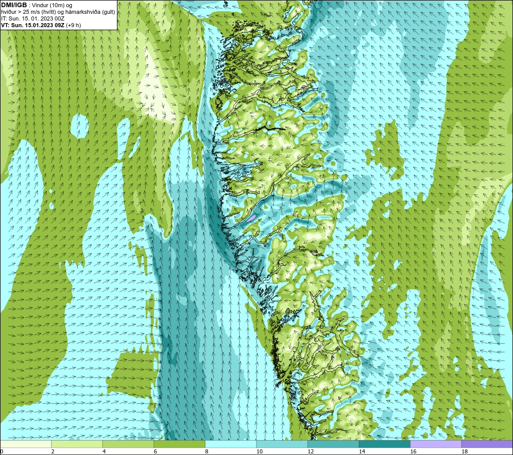Viewport: 513px width, 455px height.
Task: Click the "10" label on the wind scale
Action: coord(260,452)
